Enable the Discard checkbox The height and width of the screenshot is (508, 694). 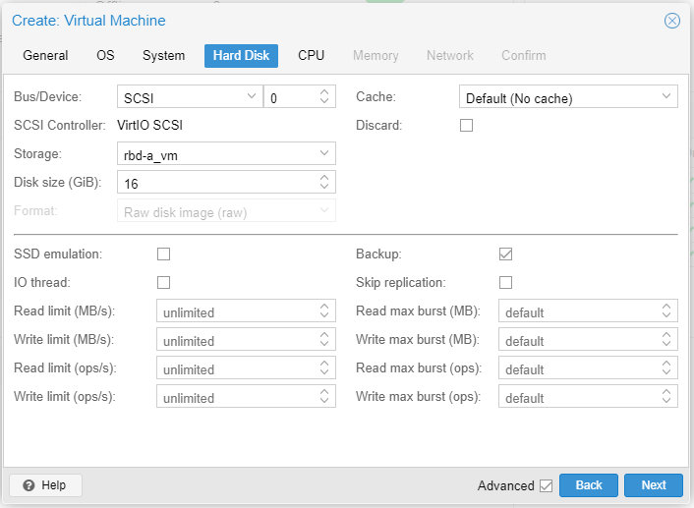(x=466, y=125)
